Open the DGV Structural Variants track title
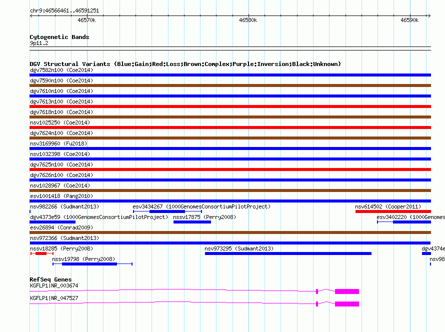The image size is (445, 332). [185, 64]
